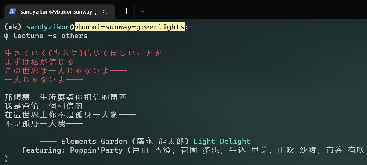Click the line 不是孤身一人哦

[x=44, y=124]
